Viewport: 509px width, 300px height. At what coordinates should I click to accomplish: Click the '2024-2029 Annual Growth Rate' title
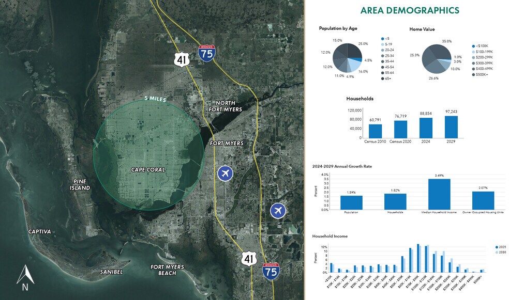point(342,166)
